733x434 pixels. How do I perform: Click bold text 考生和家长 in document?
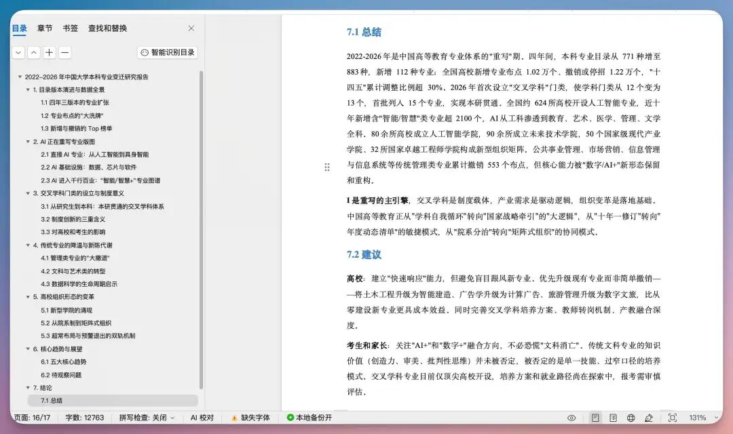click(367, 345)
